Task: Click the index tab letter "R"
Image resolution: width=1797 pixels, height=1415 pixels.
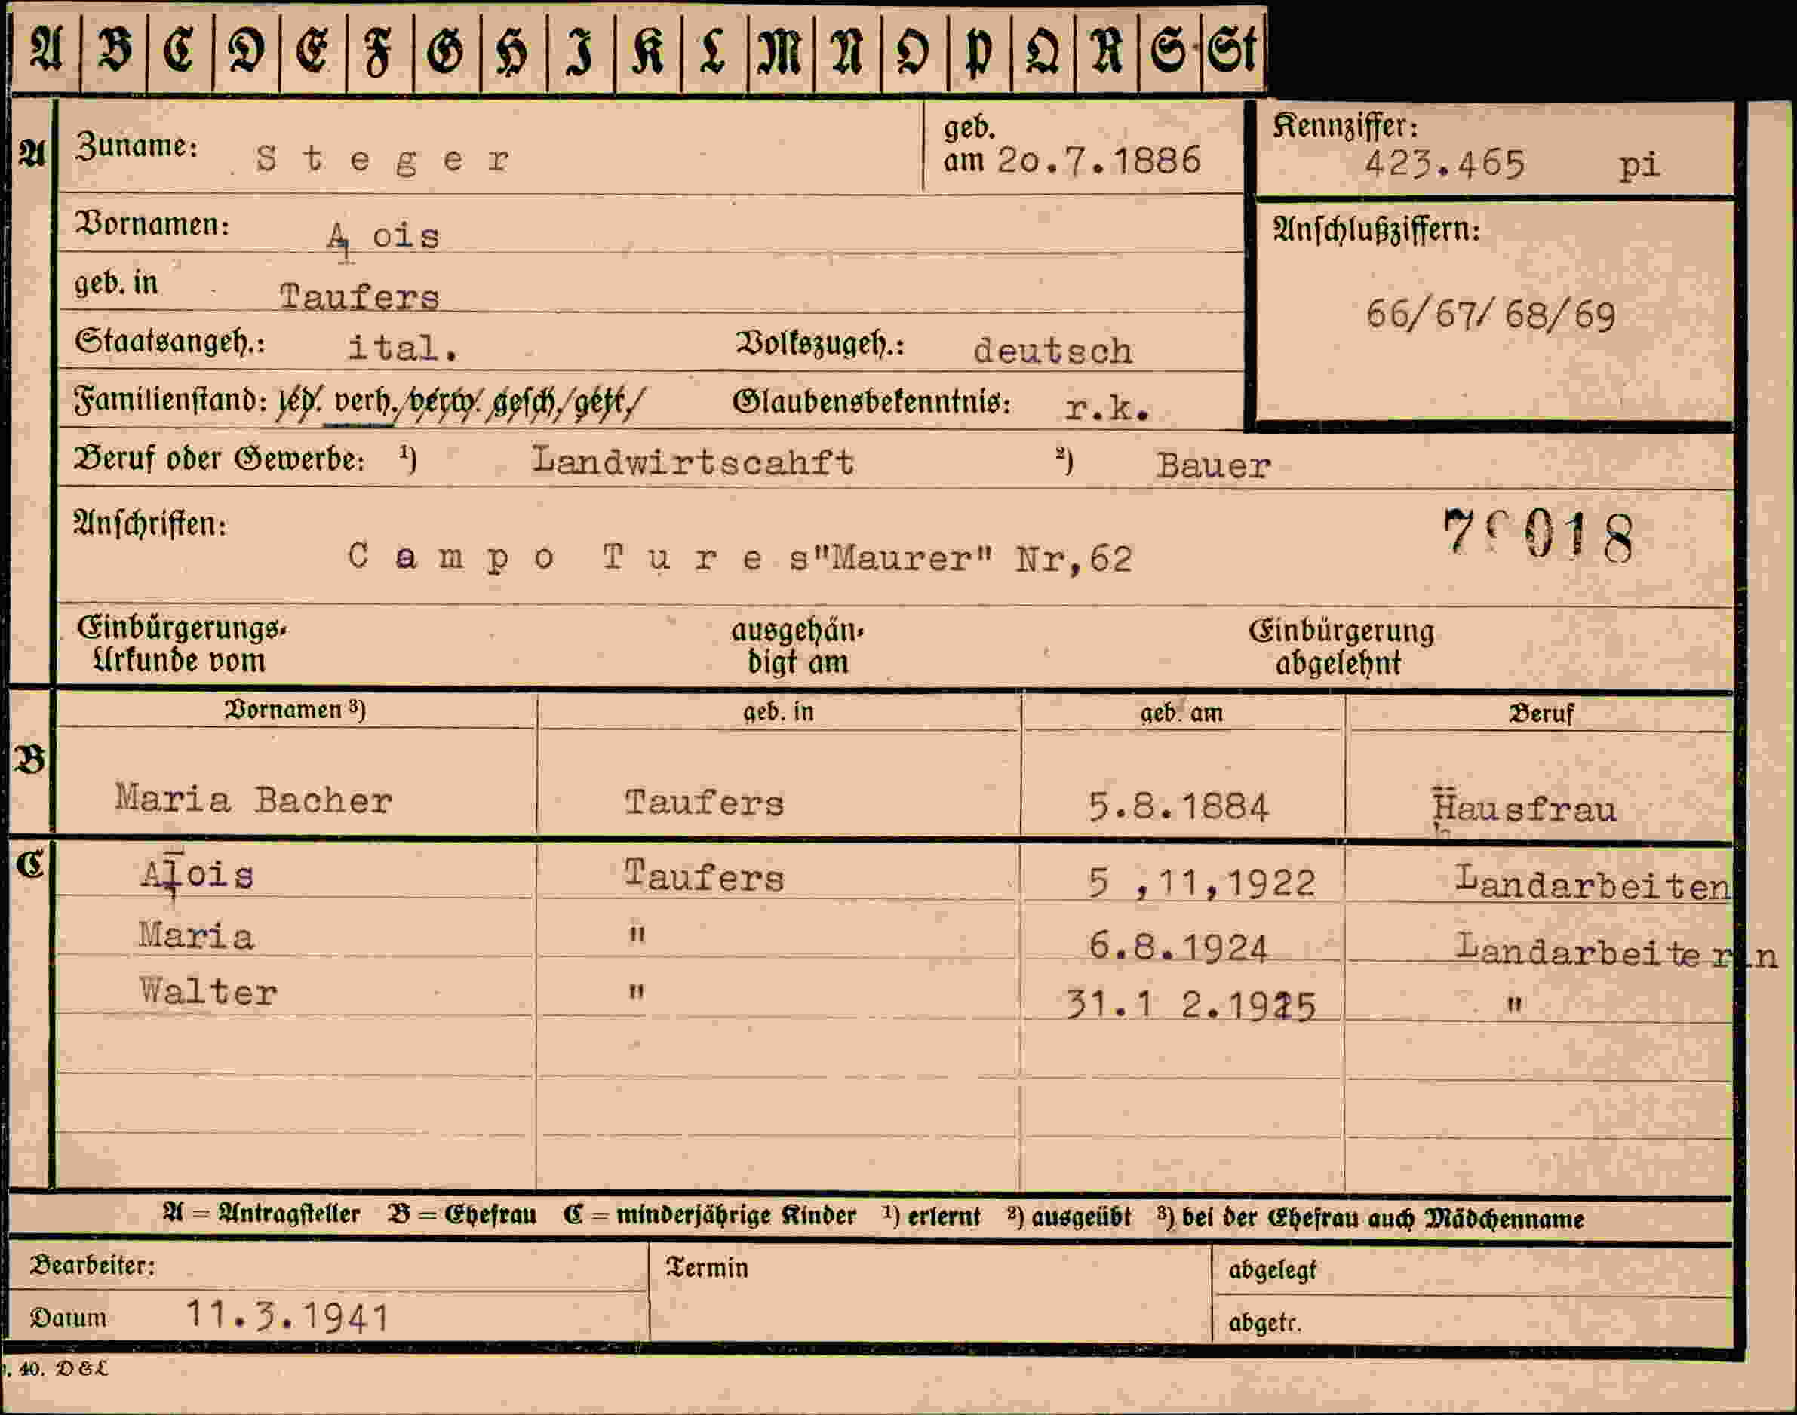Action: pyautogui.click(x=1107, y=51)
